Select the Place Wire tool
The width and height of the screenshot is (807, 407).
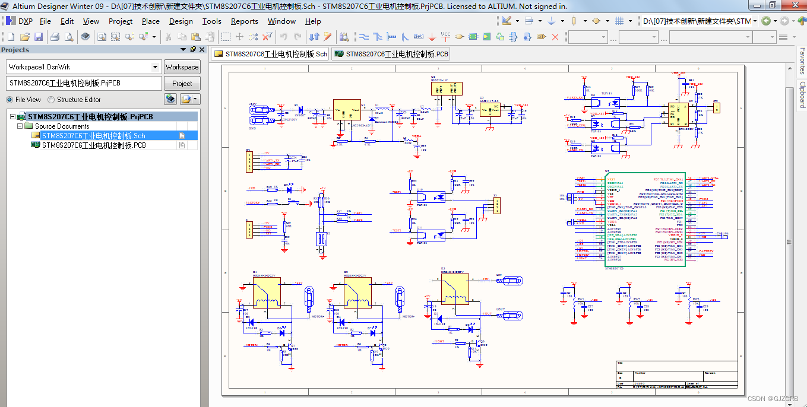click(363, 37)
